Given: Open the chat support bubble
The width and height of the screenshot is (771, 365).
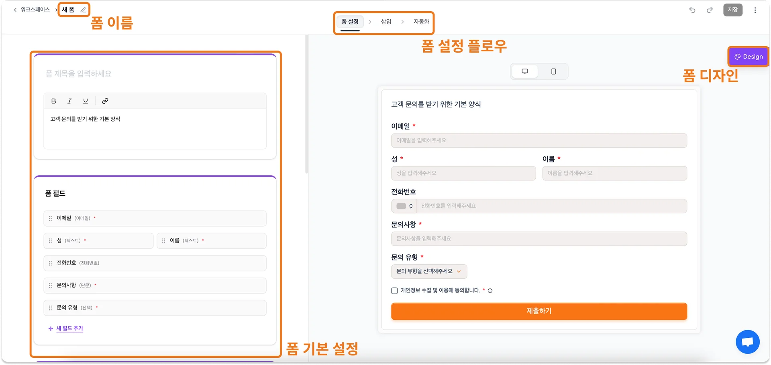Looking at the screenshot, I should point(747,342).
